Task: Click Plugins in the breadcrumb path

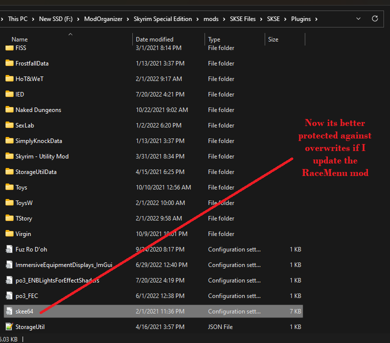Action: tap(301, 19)
